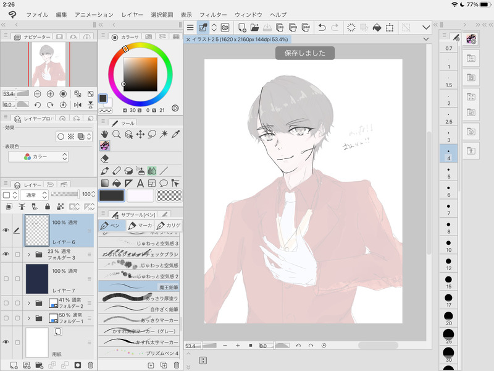Open layer color palette dropdown beside blend mode
Screen dimensions: 494x371
pos(9,195)
